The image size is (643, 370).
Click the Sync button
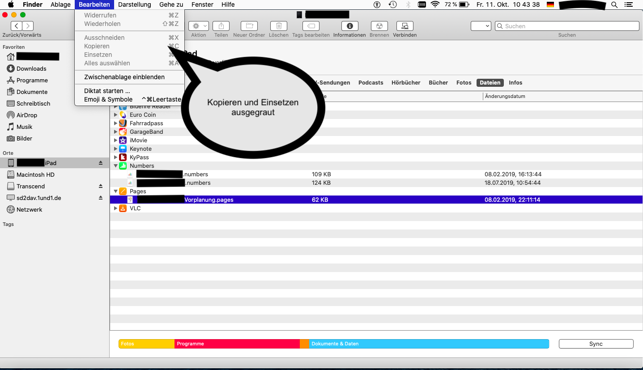[x=596, y=344]
